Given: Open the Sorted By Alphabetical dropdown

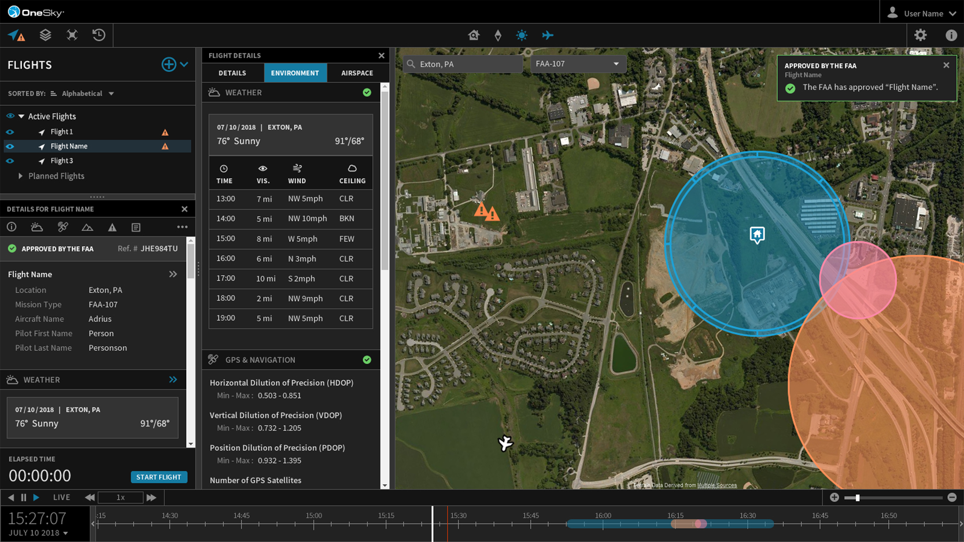Looking at the screenshot, I should [x=87, y=94].
